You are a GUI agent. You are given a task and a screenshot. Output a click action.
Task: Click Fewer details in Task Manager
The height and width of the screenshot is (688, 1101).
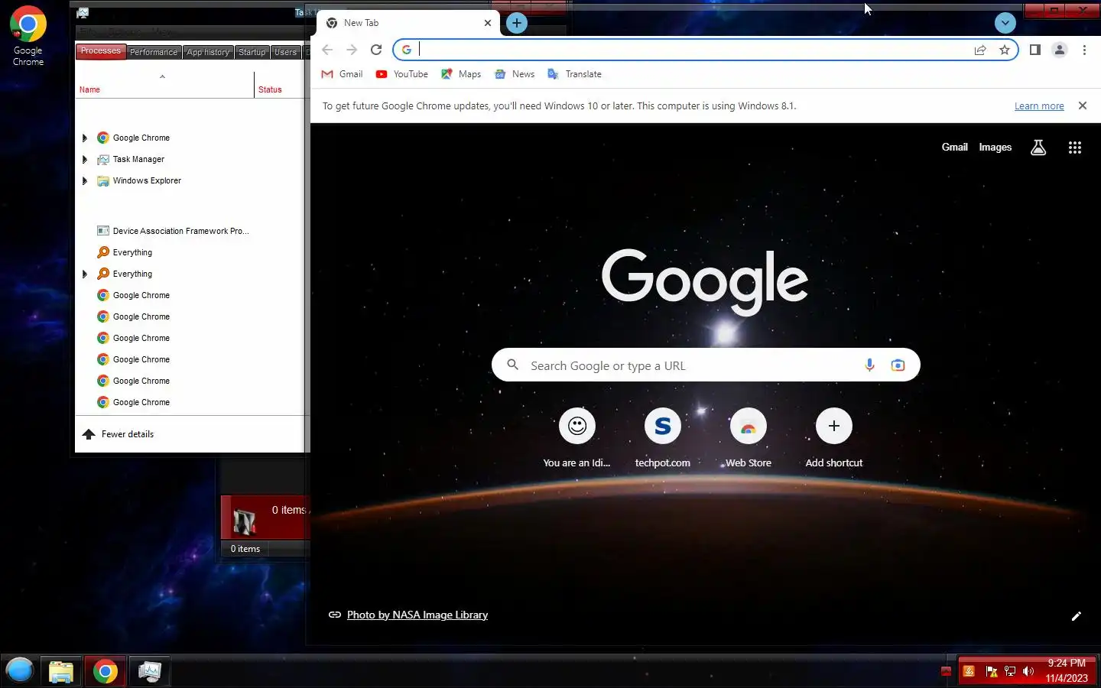coord(118,434)
